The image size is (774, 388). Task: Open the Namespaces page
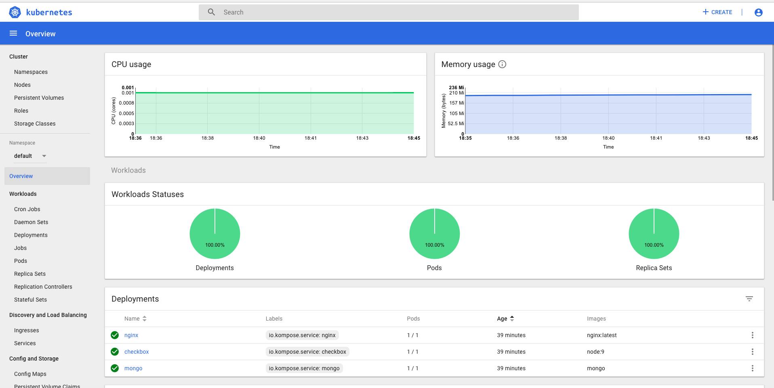31,72
